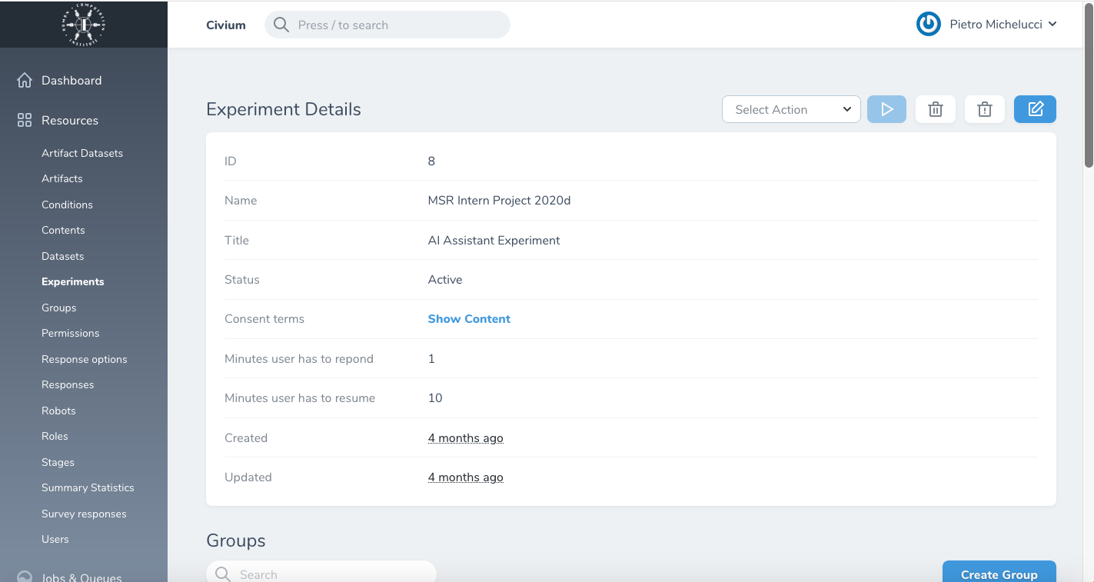
Task: Open Roles resource
Action: (55, 436)
